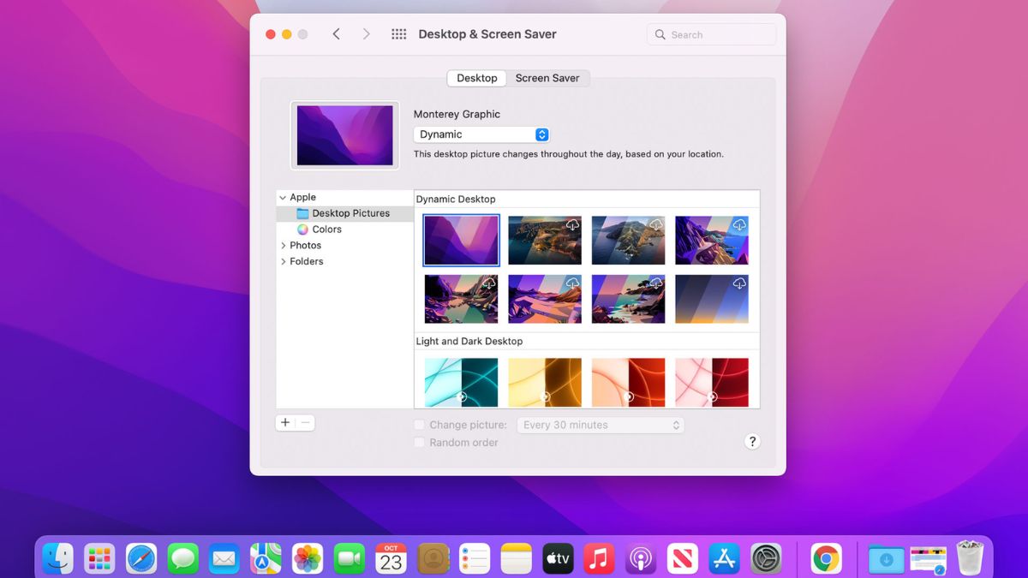This screenshot has width=1028, height=578.
Task: Select Colors in the Apple sidebar
Action: point(327,229)
